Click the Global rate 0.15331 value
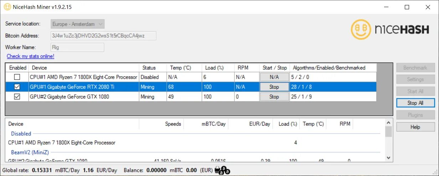439x176 pixels. [x=42, y=170]
